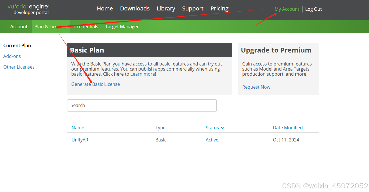Viewport: 369px width, 192px height.
Task: Navigate to the Support page
Action: pos(193,8)
